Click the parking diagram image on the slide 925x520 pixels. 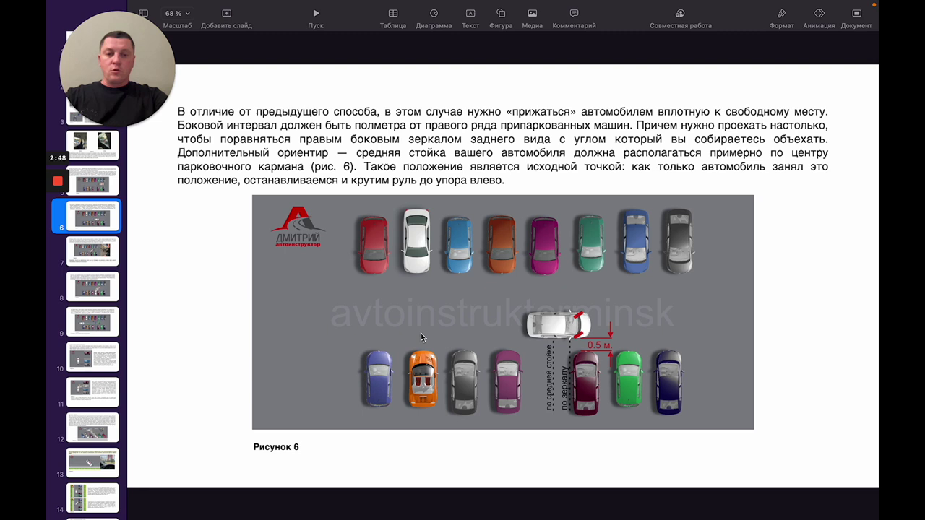click(x=502, y=312)
